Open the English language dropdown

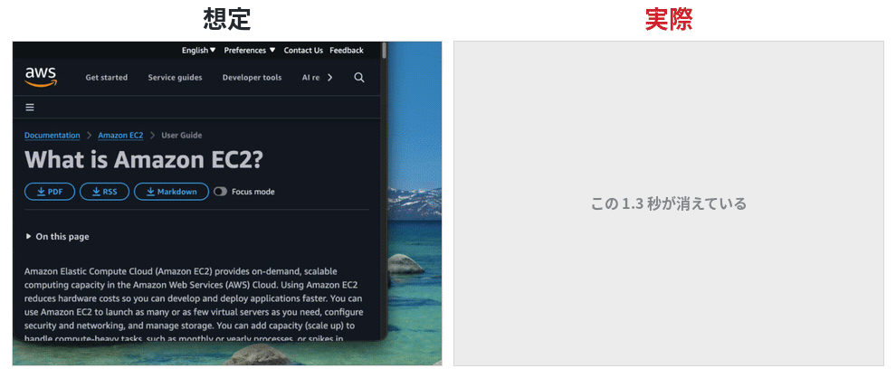coord(199,51)
